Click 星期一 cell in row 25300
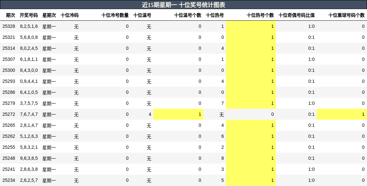367x186 pixels. click(49, 71)
